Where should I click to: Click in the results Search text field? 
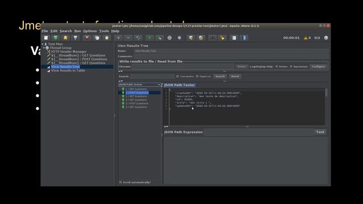pos(153,76)
